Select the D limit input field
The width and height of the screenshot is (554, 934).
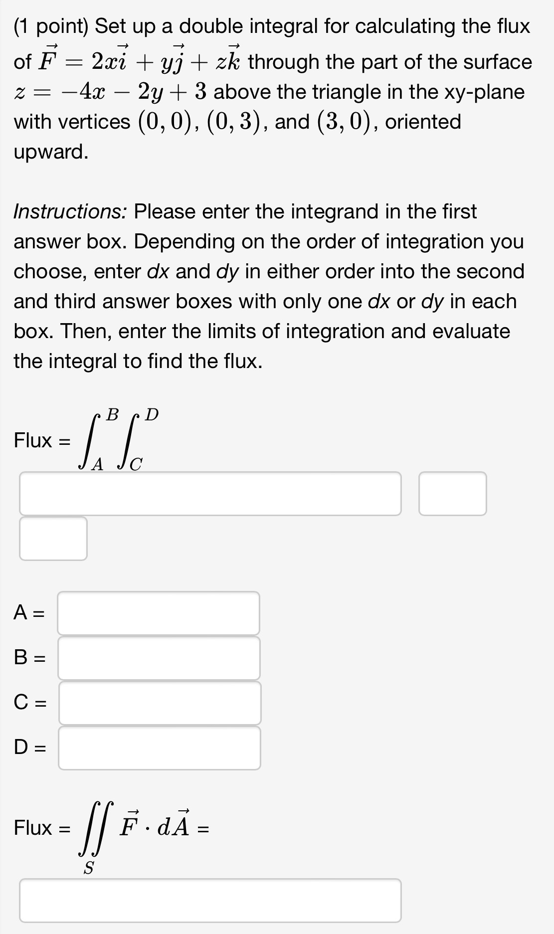pos(159,747)
